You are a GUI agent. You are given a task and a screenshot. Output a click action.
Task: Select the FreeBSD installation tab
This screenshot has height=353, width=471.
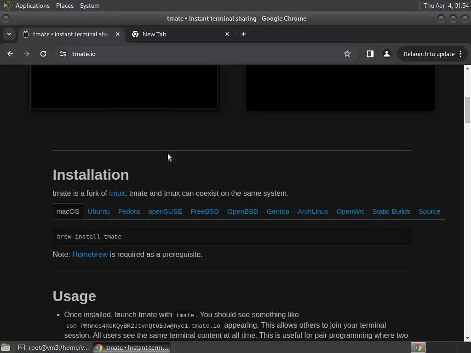click(x=205, y=211)
